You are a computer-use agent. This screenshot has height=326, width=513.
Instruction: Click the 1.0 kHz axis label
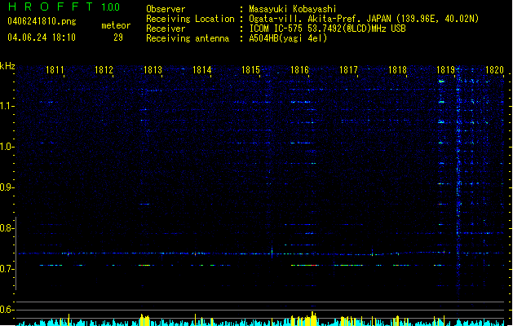[x=7, y=147]
